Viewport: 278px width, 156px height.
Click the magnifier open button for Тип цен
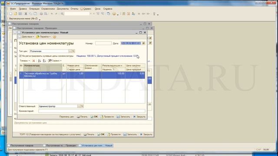pos(73,51)
